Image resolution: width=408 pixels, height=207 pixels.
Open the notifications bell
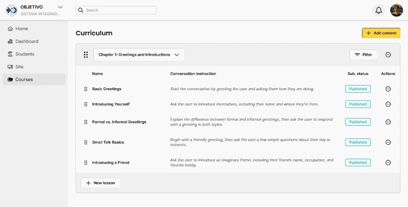coord(379,10)
